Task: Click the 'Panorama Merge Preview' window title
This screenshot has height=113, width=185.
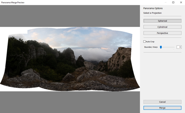Action: pyautogui.click(x=13, y=2)
